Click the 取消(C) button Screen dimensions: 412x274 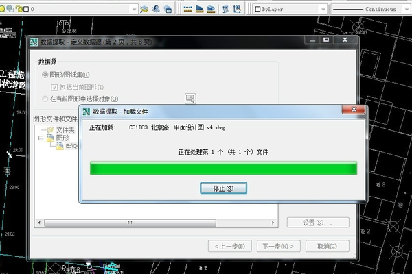coord(327,246)
